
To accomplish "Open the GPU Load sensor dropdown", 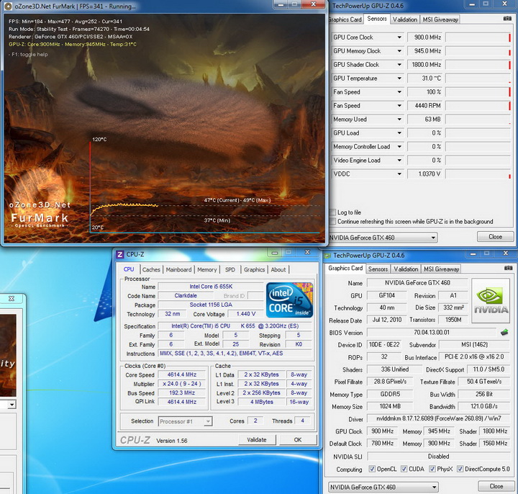I will [x=399, y=133].
